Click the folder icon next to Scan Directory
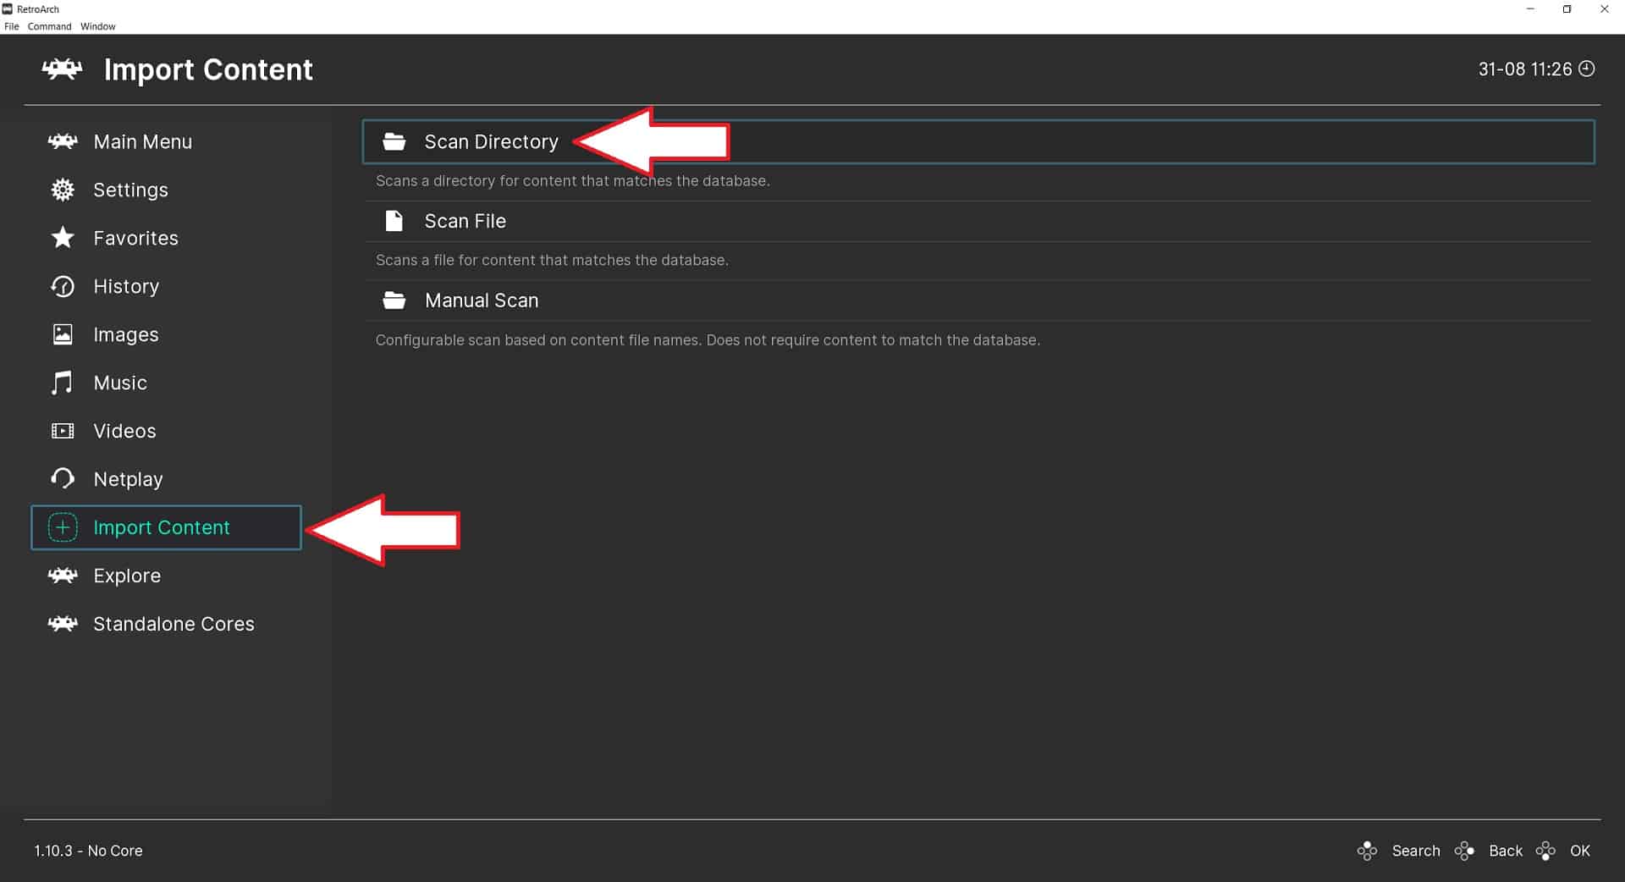 coord(394,141)
